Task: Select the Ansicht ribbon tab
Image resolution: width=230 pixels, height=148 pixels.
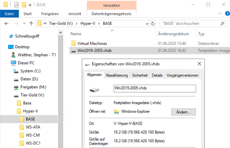Action: tap(75, 14)
